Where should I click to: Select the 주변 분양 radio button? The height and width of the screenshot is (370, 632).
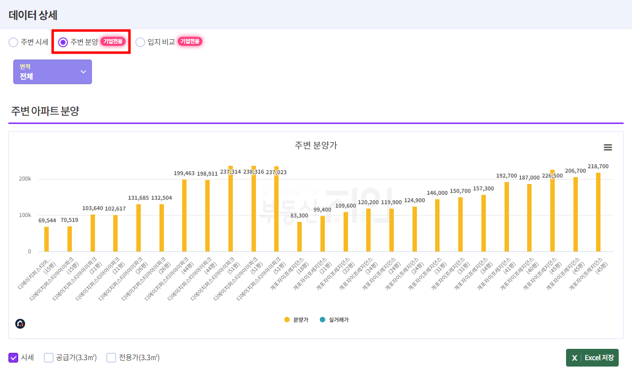tap(63, 42)
